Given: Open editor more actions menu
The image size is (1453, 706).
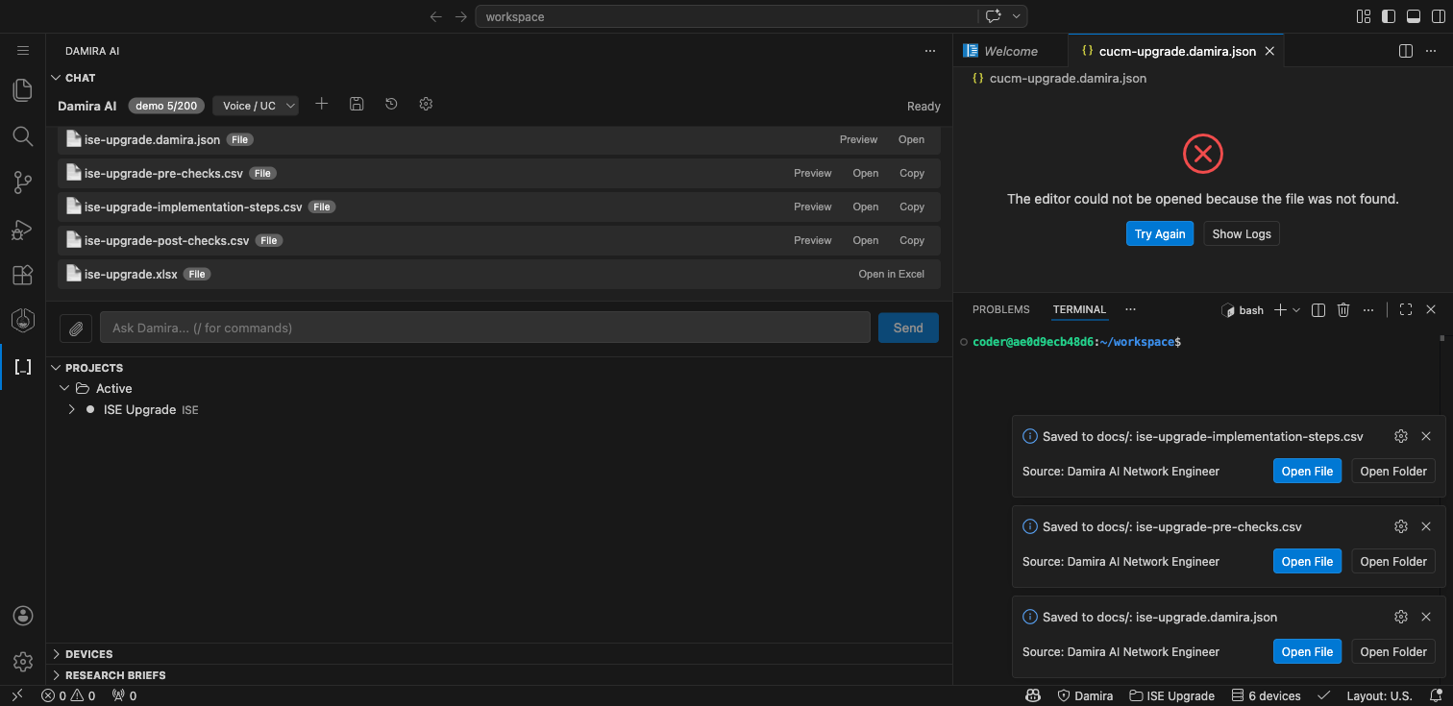Looking at the screenshot, I should click(x=1431, y=51).
